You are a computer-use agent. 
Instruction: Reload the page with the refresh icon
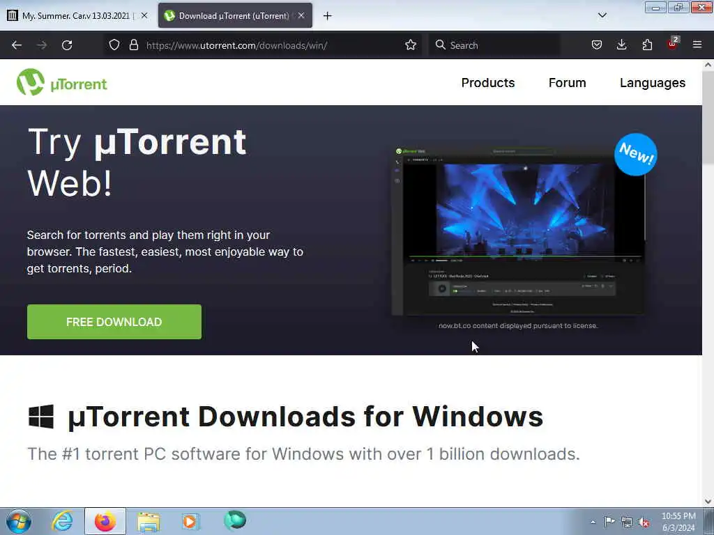click(x=67, y=45)
